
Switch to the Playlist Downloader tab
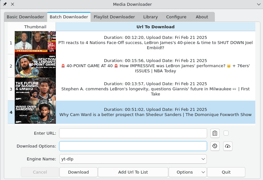114,17
